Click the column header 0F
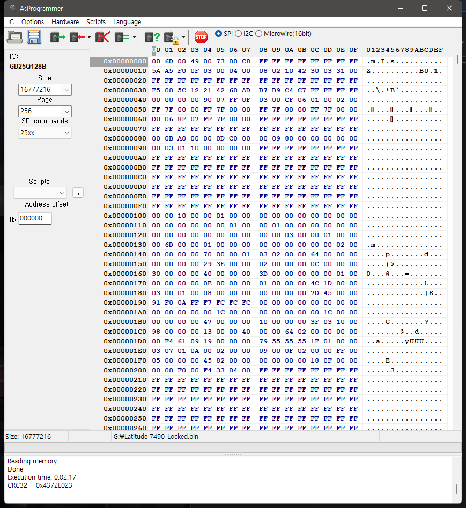466x508 pixels. click(x=353, y=50)
